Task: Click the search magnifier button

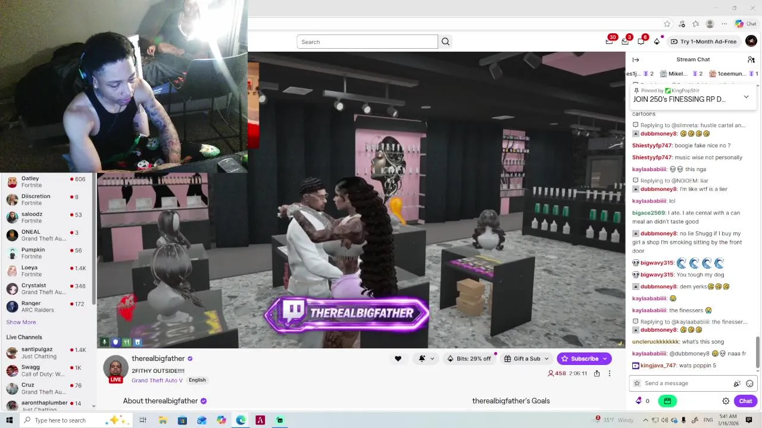Action: tap(445, 42)
